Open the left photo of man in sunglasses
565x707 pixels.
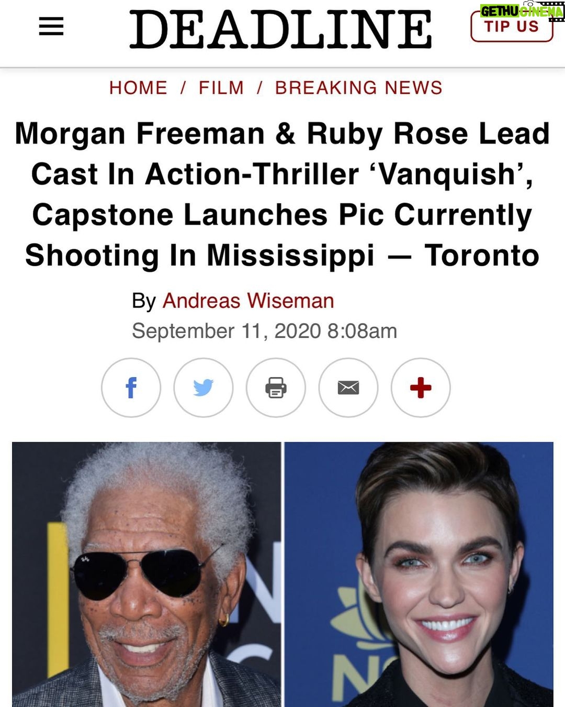coord(146,575)
